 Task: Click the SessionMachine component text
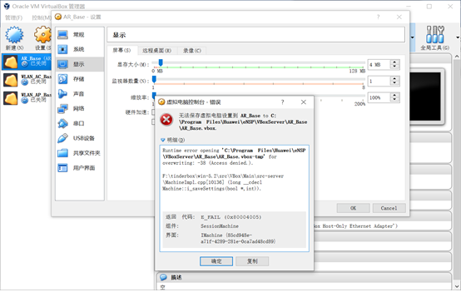click(220, 226)
